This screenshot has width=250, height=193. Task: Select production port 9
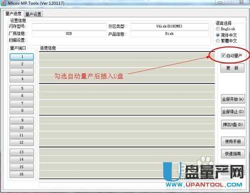point(22,120)
